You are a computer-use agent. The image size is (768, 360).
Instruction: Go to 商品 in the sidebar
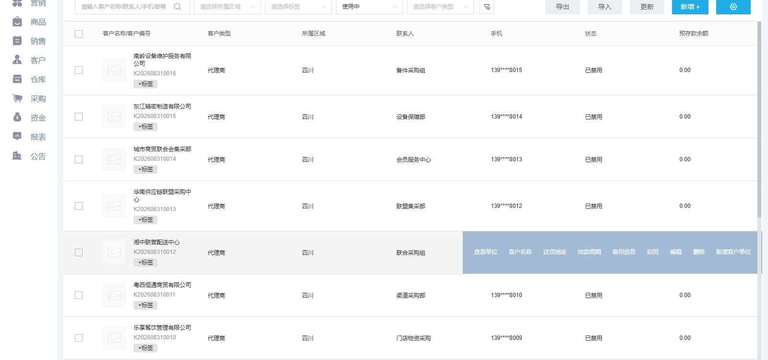tap(38, 22)
